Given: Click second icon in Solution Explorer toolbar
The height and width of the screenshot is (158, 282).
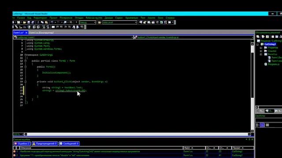Looking at the screenshot, I should 263,37.
